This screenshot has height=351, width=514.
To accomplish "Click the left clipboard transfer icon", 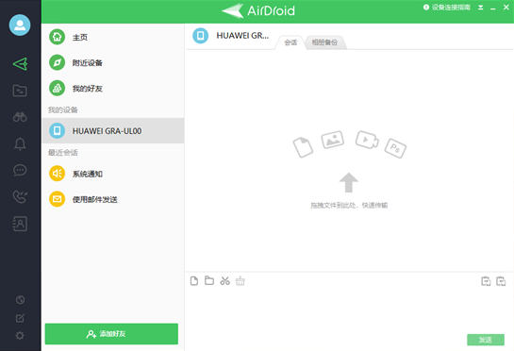I will click(x=486, y=281).
